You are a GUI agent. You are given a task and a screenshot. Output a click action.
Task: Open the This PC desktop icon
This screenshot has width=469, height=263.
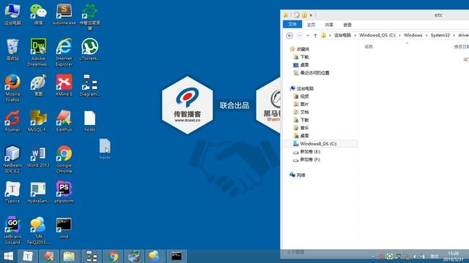[x=12, y=15]
